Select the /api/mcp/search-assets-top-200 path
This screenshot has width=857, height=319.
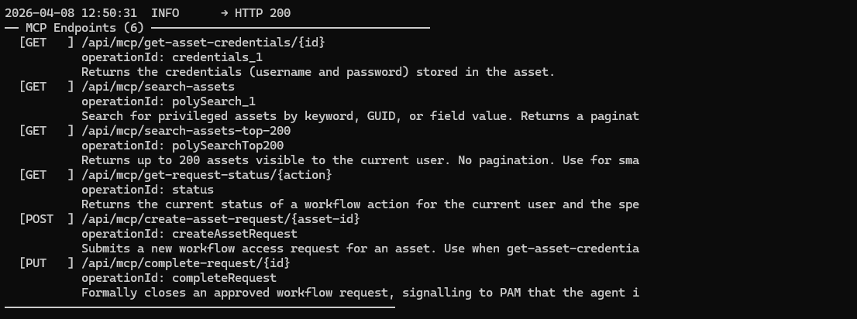tap(186, 131)
